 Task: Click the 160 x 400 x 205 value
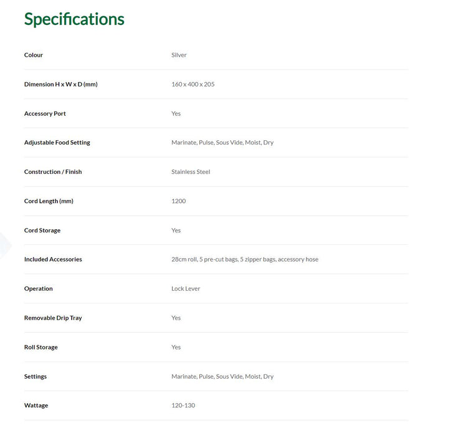click(193, 84)
